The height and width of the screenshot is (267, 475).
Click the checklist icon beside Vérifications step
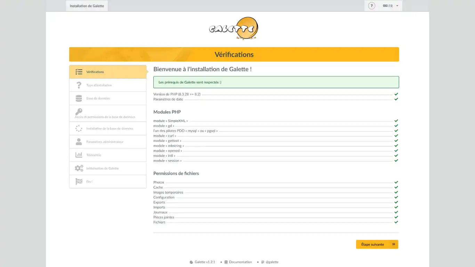point(79,72)
